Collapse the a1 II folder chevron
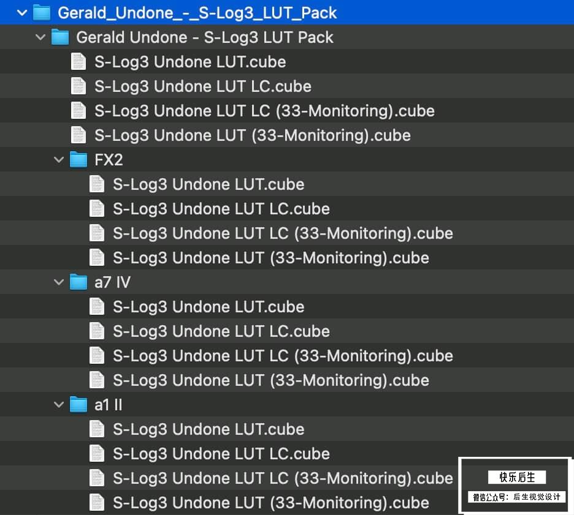Viewport: 574px width, 515px height. tap(59, 405)
